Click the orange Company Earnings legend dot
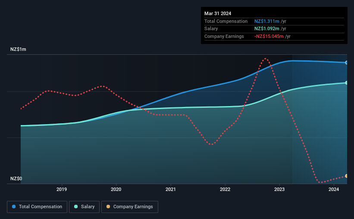This screenshot has height=219, width=354. point(108,206)
